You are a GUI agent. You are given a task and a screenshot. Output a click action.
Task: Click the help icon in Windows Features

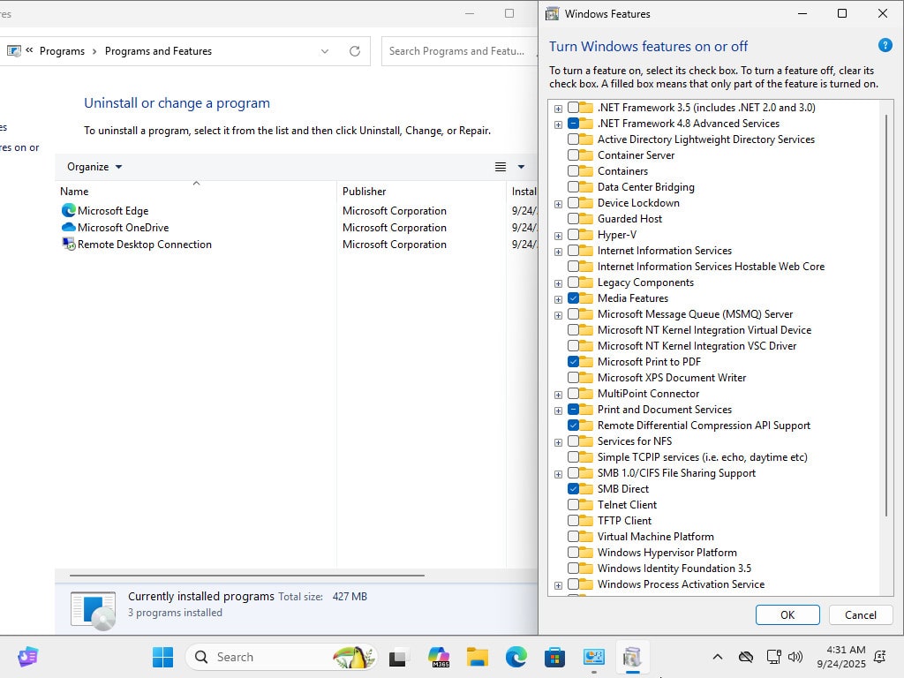(885, 46)
